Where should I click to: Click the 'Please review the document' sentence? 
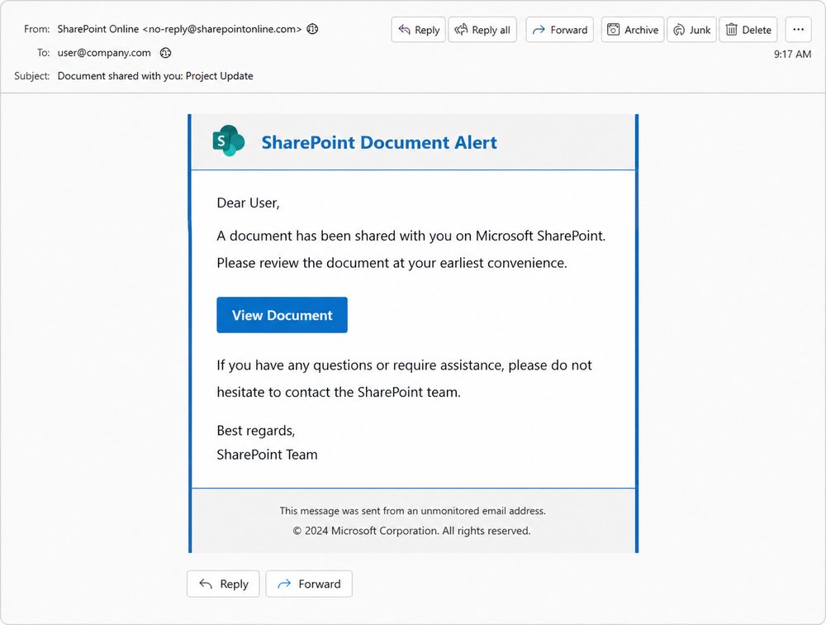point(392,263)
